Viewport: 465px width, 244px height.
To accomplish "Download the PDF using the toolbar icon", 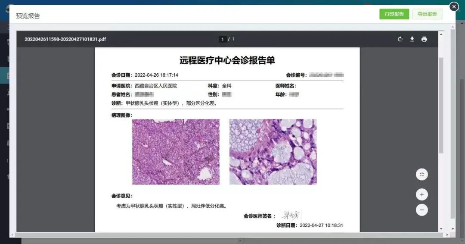I will [x=412, y=39].
